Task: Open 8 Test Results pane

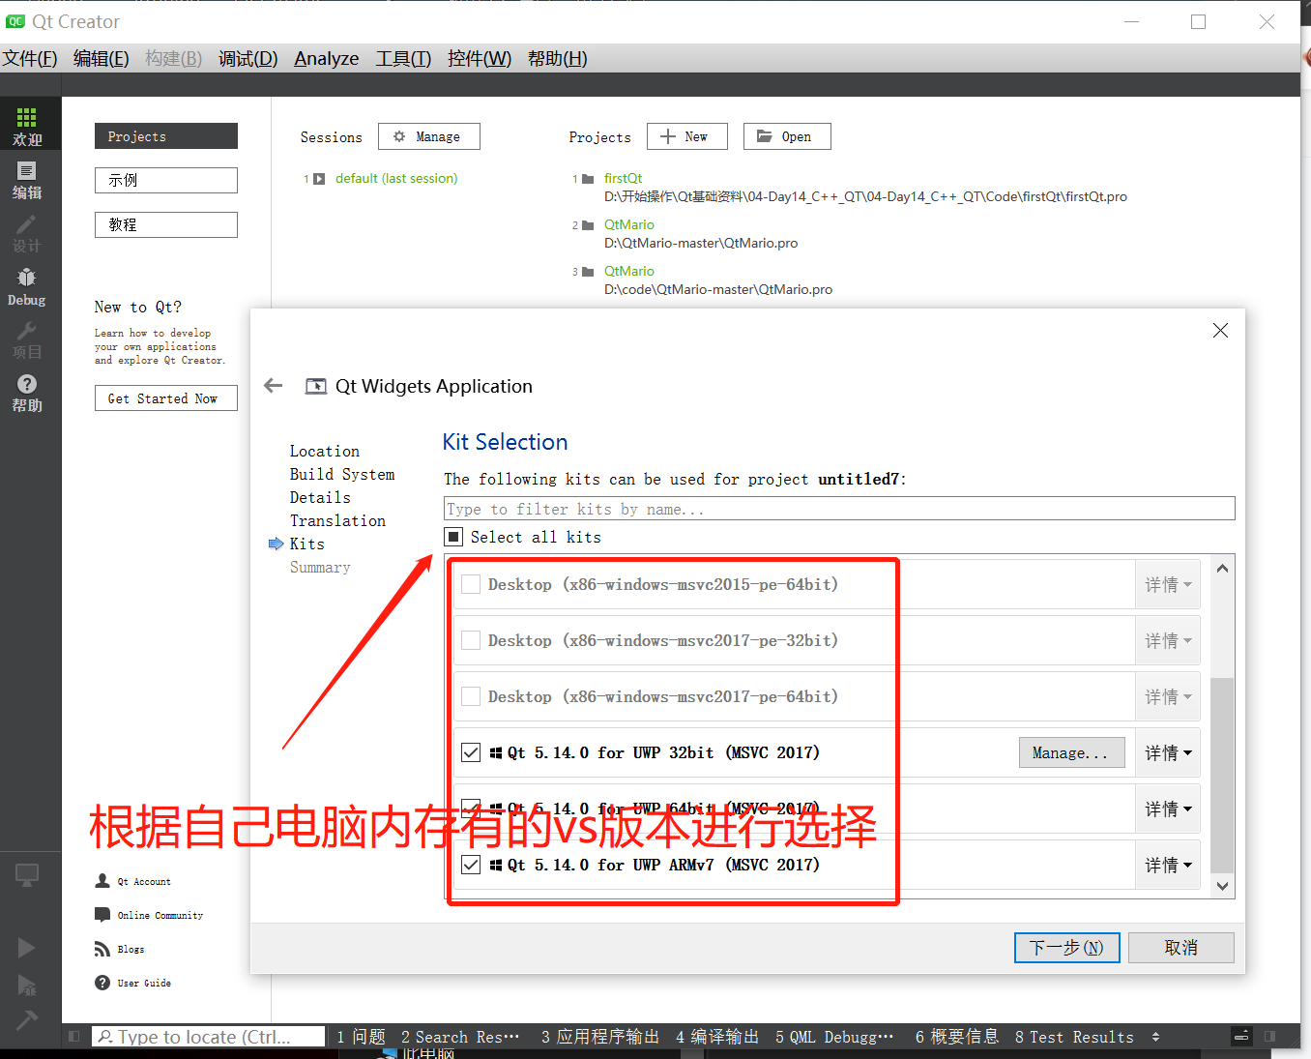Action: click(x=1074, y=1037)
